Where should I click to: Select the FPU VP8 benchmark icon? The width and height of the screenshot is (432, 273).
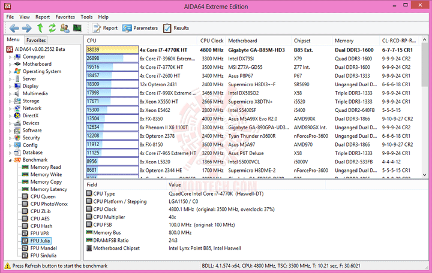coord(25,233)
